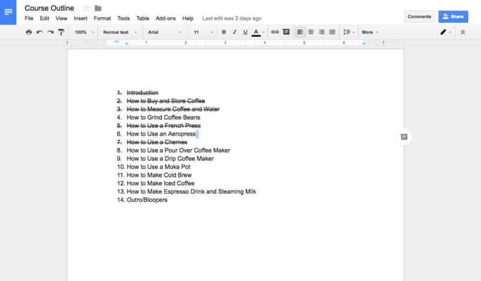The width and height of the screenshot is (481, 281).
Task: View revision history via Last edit link
Action: point(232,19)
